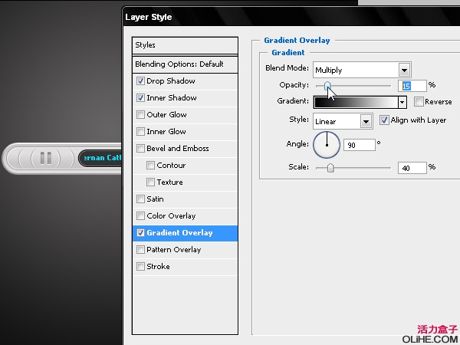Viewport: 460px width, 345px height.
Task: Uncheck Align with Layer
Action: (384, 120)
